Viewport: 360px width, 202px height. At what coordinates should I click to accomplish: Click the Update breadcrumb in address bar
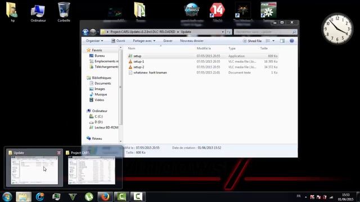[x=186, y=32]
